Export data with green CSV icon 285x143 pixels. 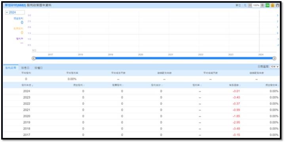tap(267, 5)
